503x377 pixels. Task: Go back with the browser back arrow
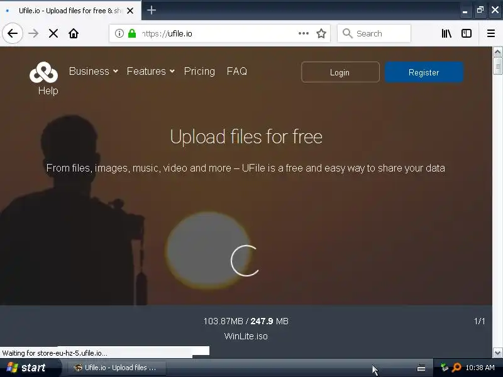pos(13,33)
